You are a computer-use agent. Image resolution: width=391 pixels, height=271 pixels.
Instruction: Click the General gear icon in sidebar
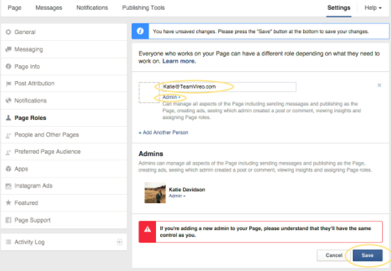point(8,32)
